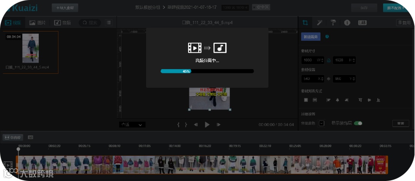Click the 00:05:15 mark on the timeline ruler
Screen dimensions: 415x181
(85, 146)
